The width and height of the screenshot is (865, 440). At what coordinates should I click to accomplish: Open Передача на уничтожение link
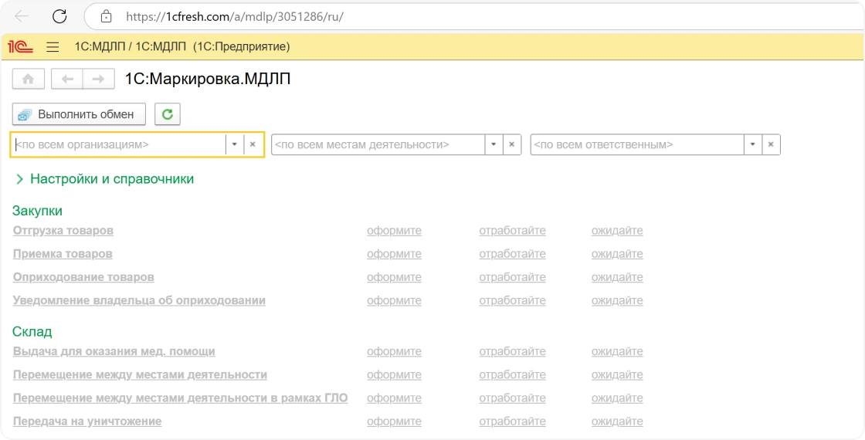coord(87,421)
